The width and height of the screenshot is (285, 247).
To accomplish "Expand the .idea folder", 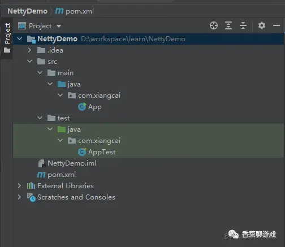I will pyautogui.click(x=29, y=50).
